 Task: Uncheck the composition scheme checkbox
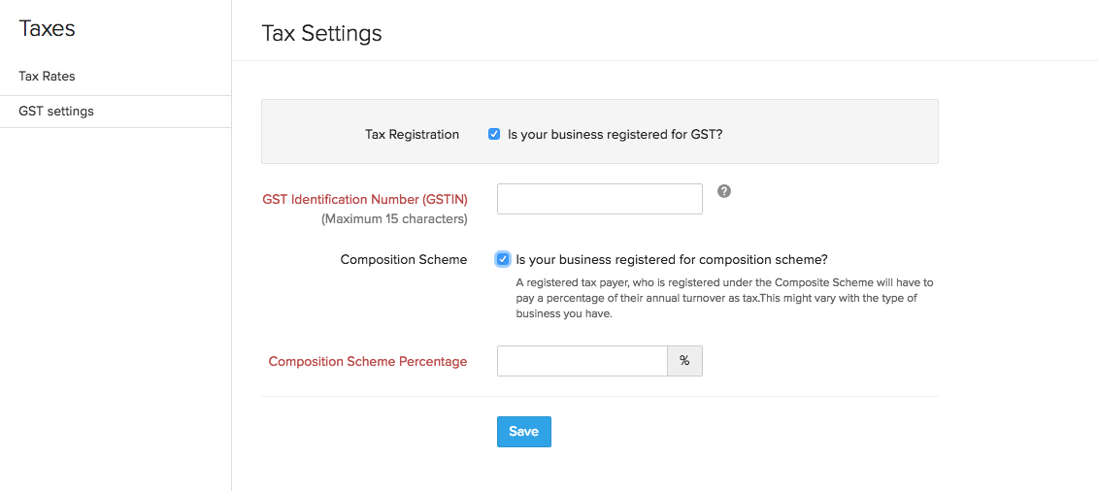(x=502, y=259)
